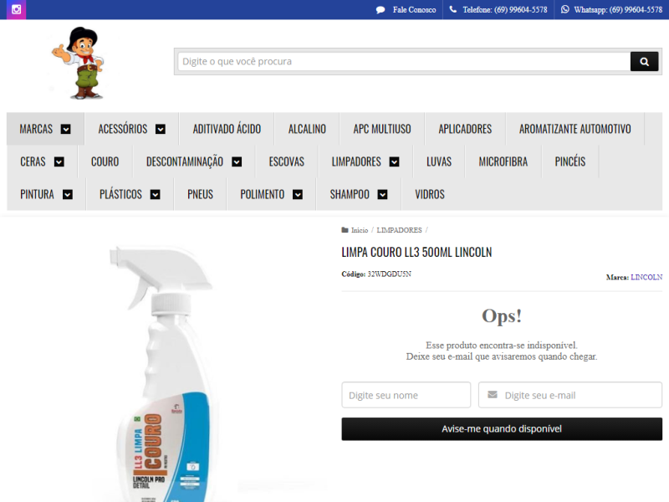Click the 'Digite seu nome' field

pyautogui.click(x=406, y=395)
